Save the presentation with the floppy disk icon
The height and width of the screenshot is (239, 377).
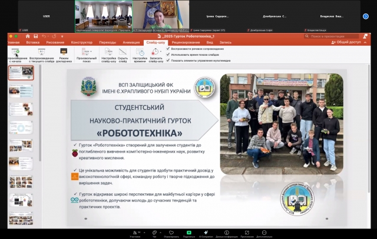tap(36, 36)
